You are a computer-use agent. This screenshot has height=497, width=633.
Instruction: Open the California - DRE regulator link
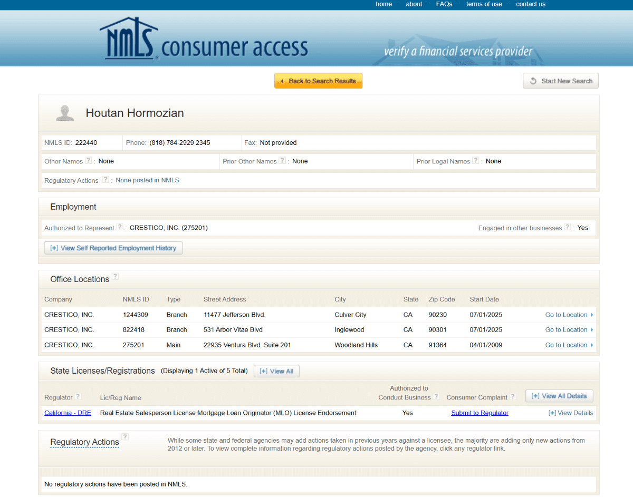(68, 413)
